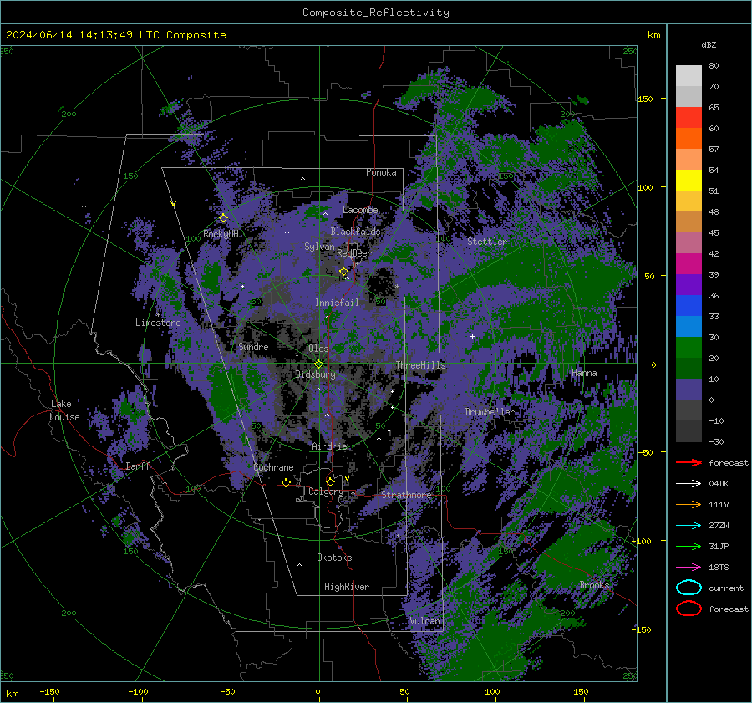Select the orange 111V arrow icon
Image resolution: width=752 pixels, height=703 pixels.
tap(688, 504)
